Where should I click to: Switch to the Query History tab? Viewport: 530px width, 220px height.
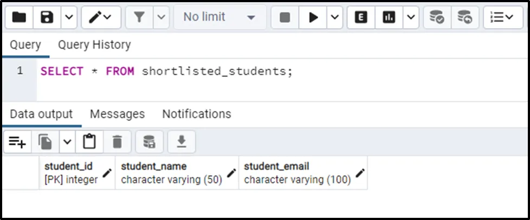[x=94, y=44]
